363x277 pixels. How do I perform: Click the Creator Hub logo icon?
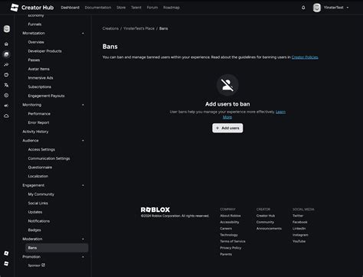click(x=15, y=8)
